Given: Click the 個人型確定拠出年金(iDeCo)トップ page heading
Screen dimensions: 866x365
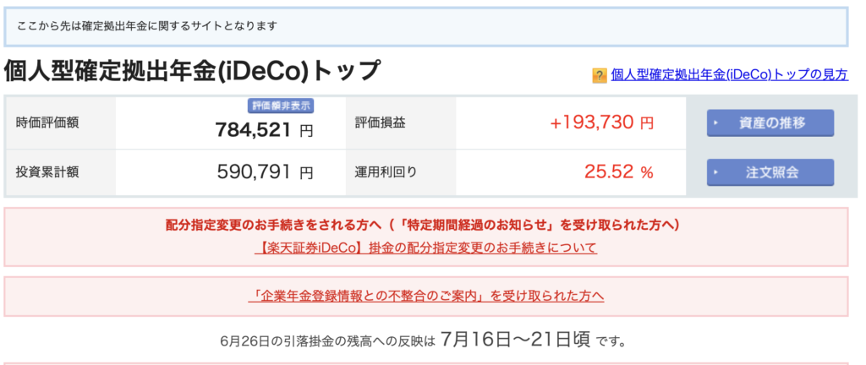Looking at the screenshot, I should (192, 71).
